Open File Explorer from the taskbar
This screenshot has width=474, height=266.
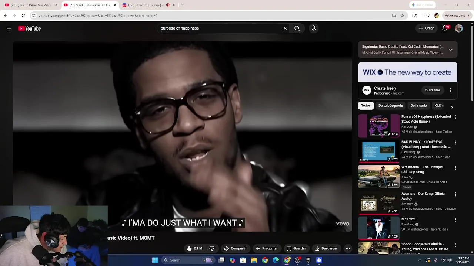tap(254, 260)
